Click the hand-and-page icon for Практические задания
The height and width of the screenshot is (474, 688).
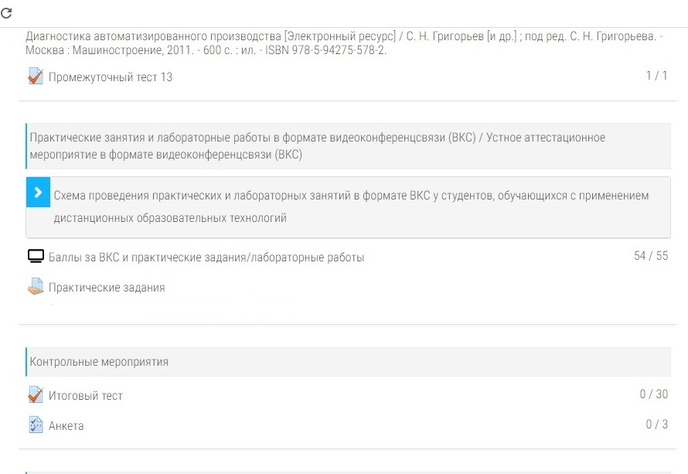pyautogui.click(x=36, y=287)
